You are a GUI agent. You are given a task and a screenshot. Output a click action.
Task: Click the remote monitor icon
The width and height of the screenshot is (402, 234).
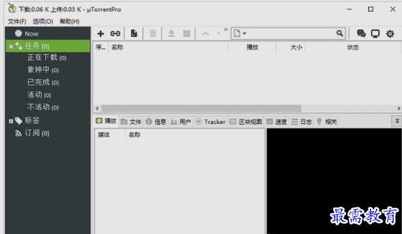(375, 34)
